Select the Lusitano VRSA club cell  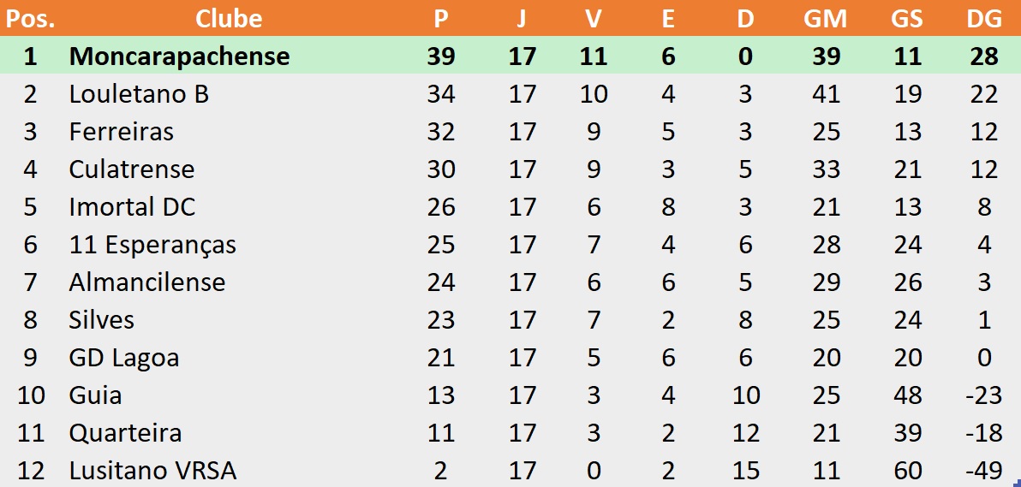tap(152, 470)
